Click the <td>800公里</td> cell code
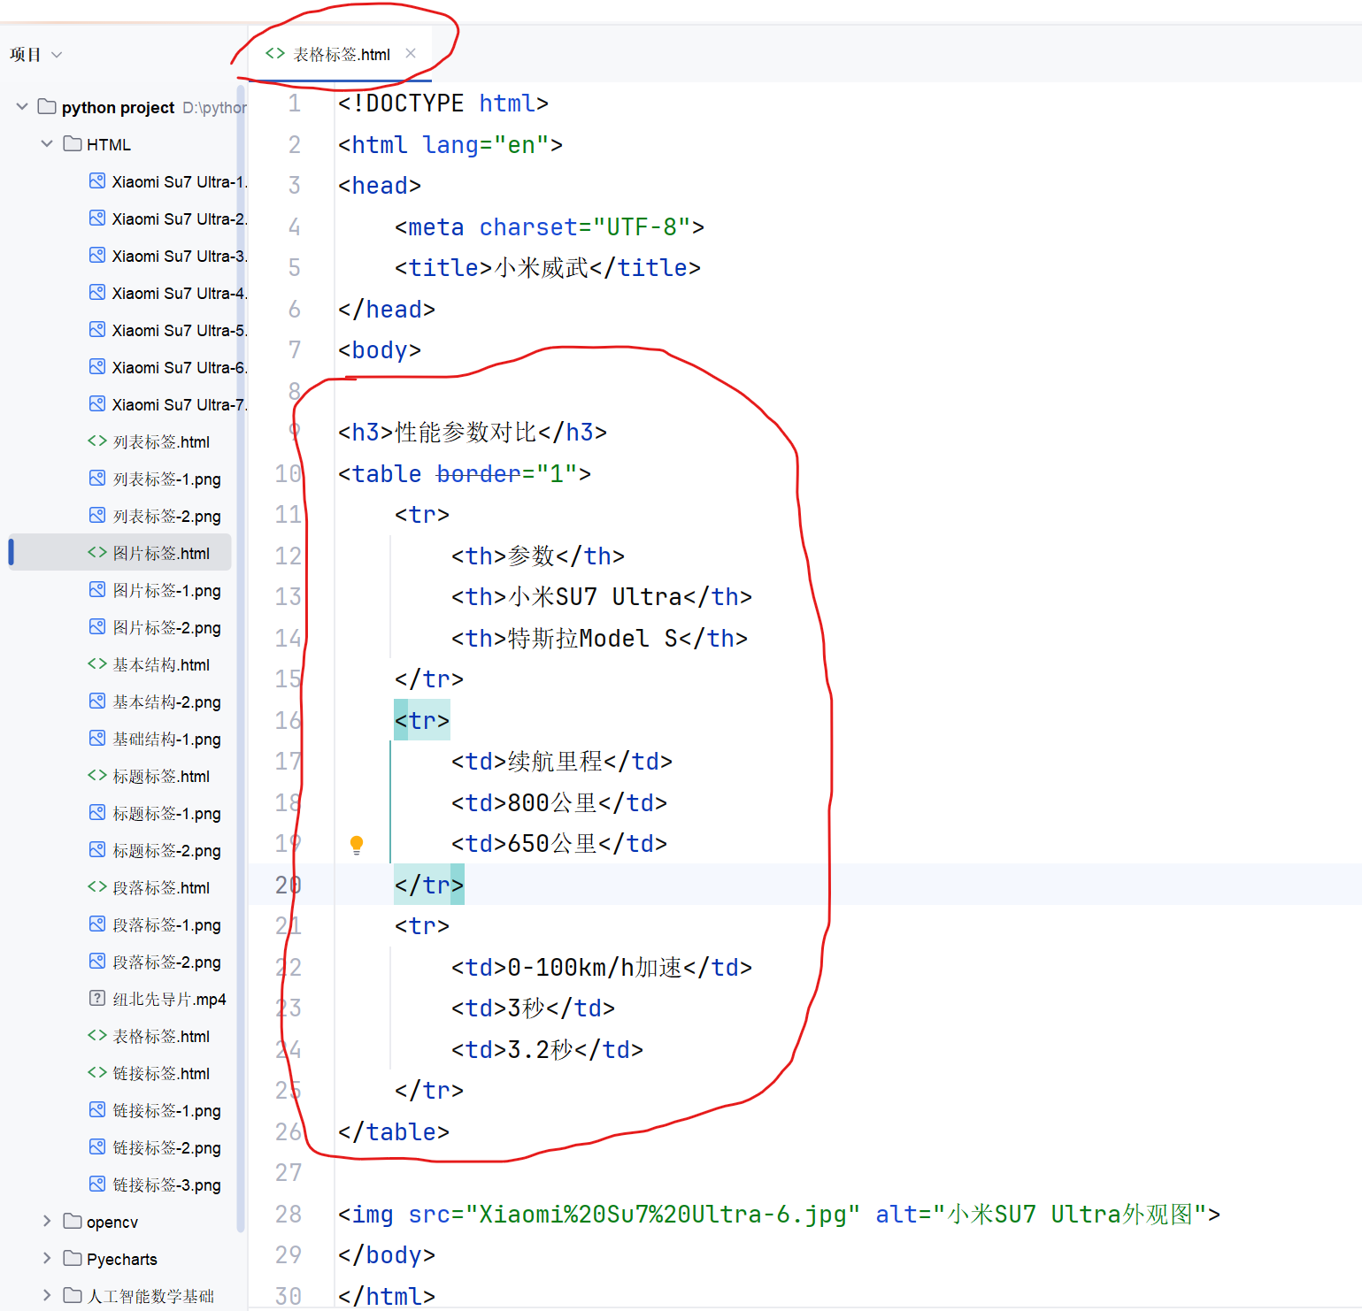The image size is (1362, 1311). [559, 802]
